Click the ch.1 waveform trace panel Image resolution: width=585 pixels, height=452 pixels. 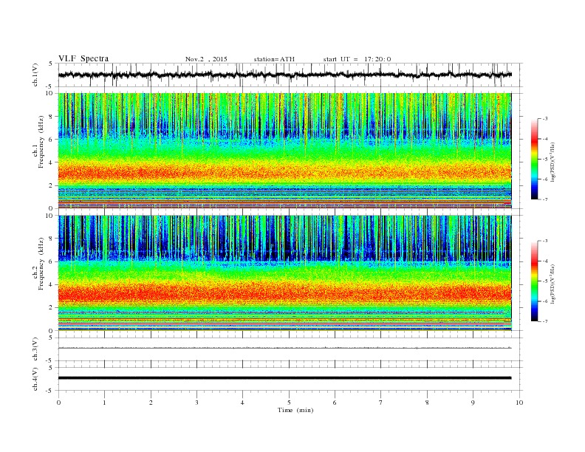[x=290, y=75]
